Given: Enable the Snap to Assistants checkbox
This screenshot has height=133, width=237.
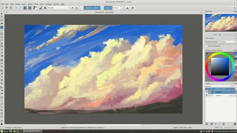Looking at the screenshot, I should pos(207,46).
